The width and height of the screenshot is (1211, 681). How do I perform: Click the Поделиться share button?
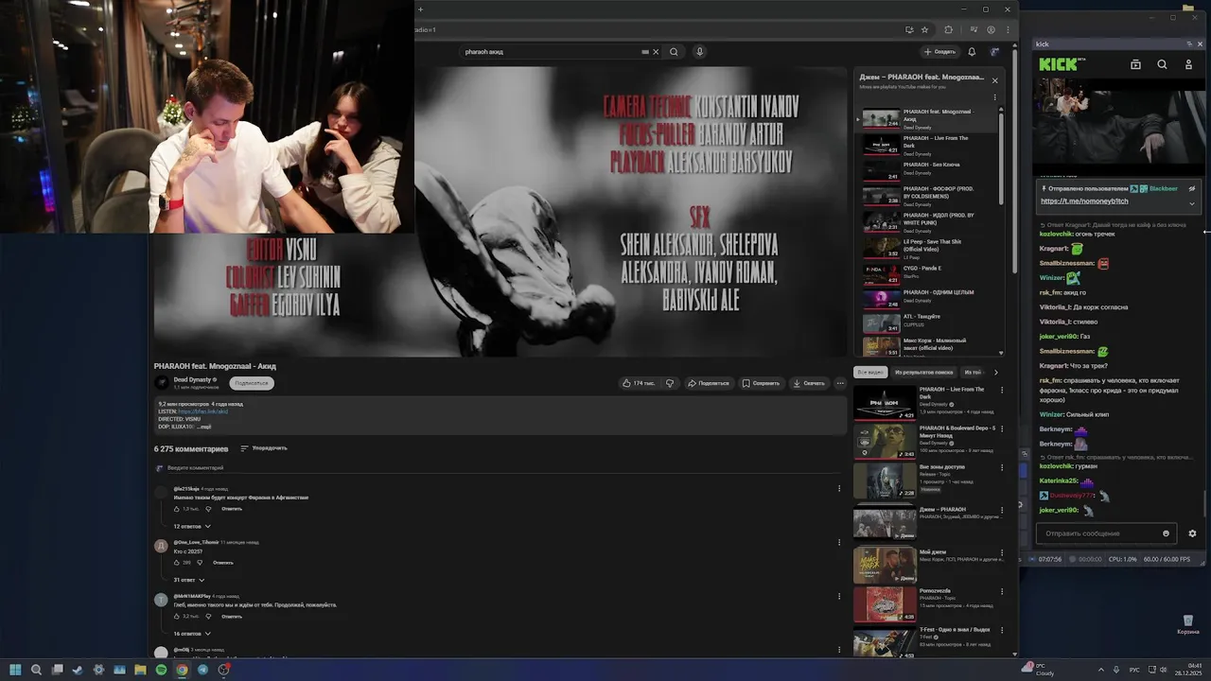(x=709, y=383)
